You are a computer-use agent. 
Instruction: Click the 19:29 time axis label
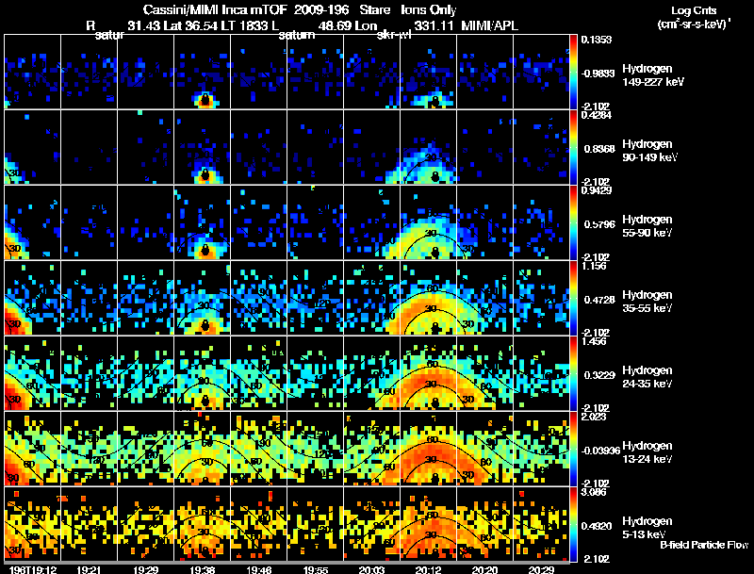click(x=146, y=570)
